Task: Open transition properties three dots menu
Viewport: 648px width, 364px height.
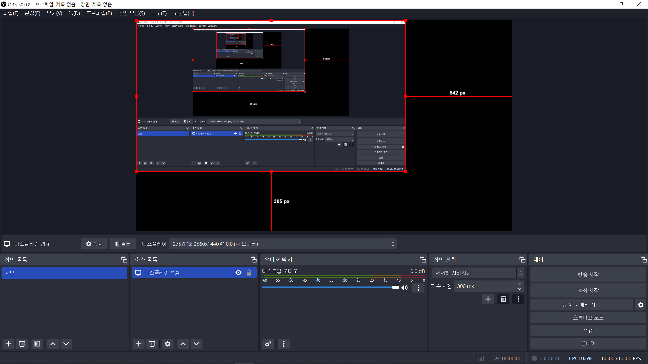Action: [x=518, y=299]
